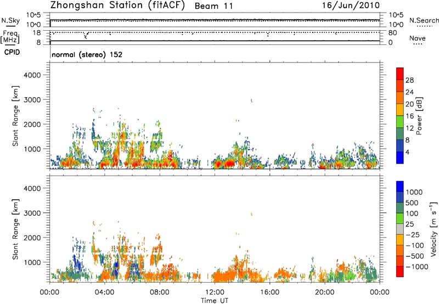Click the isolated echo near 3000 km in velocity panel

click(251, 214)
